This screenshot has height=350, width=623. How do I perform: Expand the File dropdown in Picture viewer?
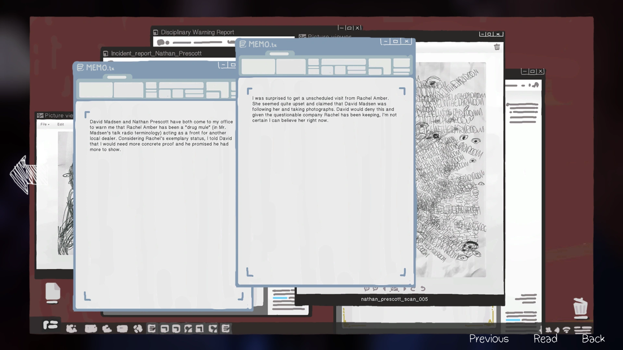45,124
